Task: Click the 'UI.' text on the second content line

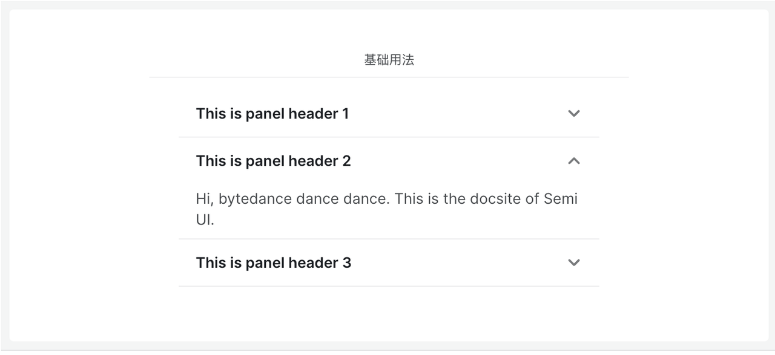Action: pos(205,220)
